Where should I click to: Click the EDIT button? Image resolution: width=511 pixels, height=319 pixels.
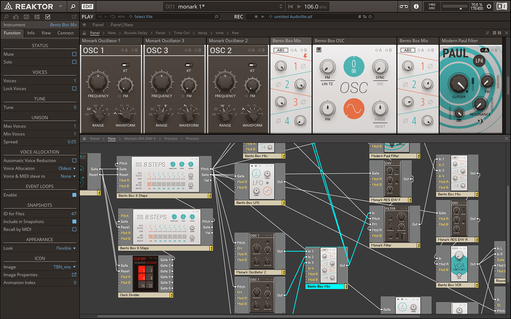[x=88, y=6]
